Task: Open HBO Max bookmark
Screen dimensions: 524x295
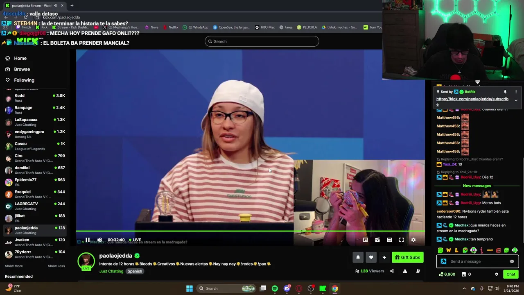Action: point(265,27)
